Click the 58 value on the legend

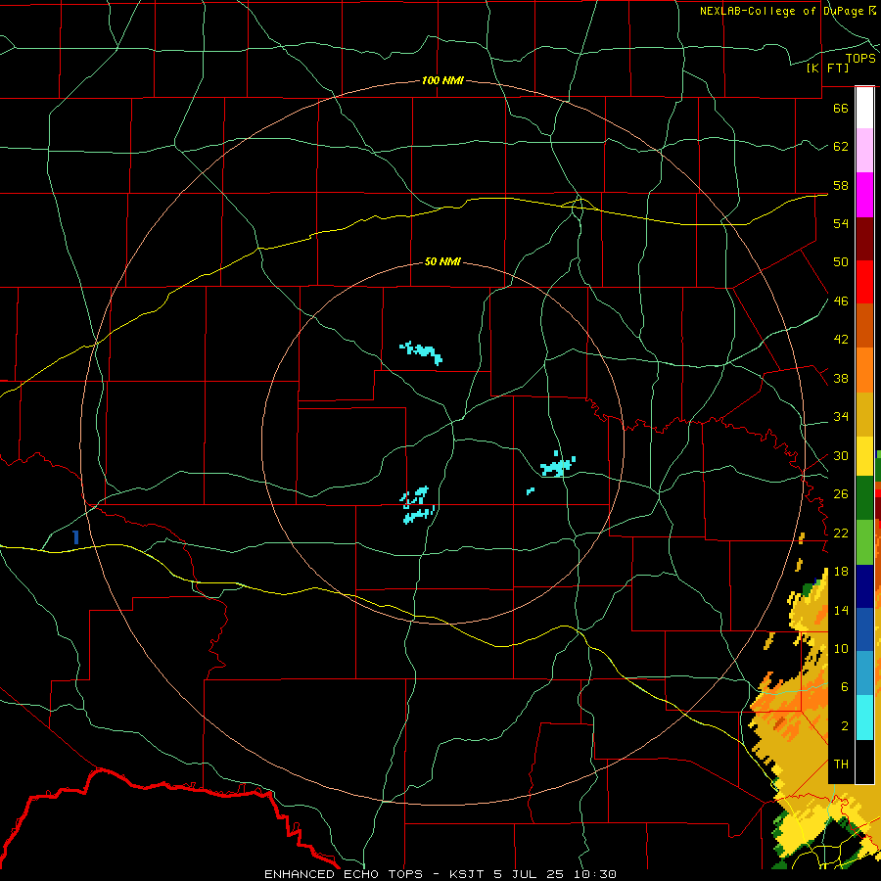click(841, 185)
